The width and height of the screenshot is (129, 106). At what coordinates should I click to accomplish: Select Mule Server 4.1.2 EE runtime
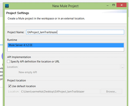(x=66, y=45)
